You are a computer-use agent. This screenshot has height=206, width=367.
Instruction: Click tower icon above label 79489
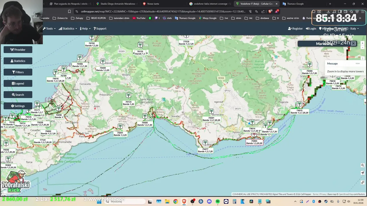coord(103,61)
